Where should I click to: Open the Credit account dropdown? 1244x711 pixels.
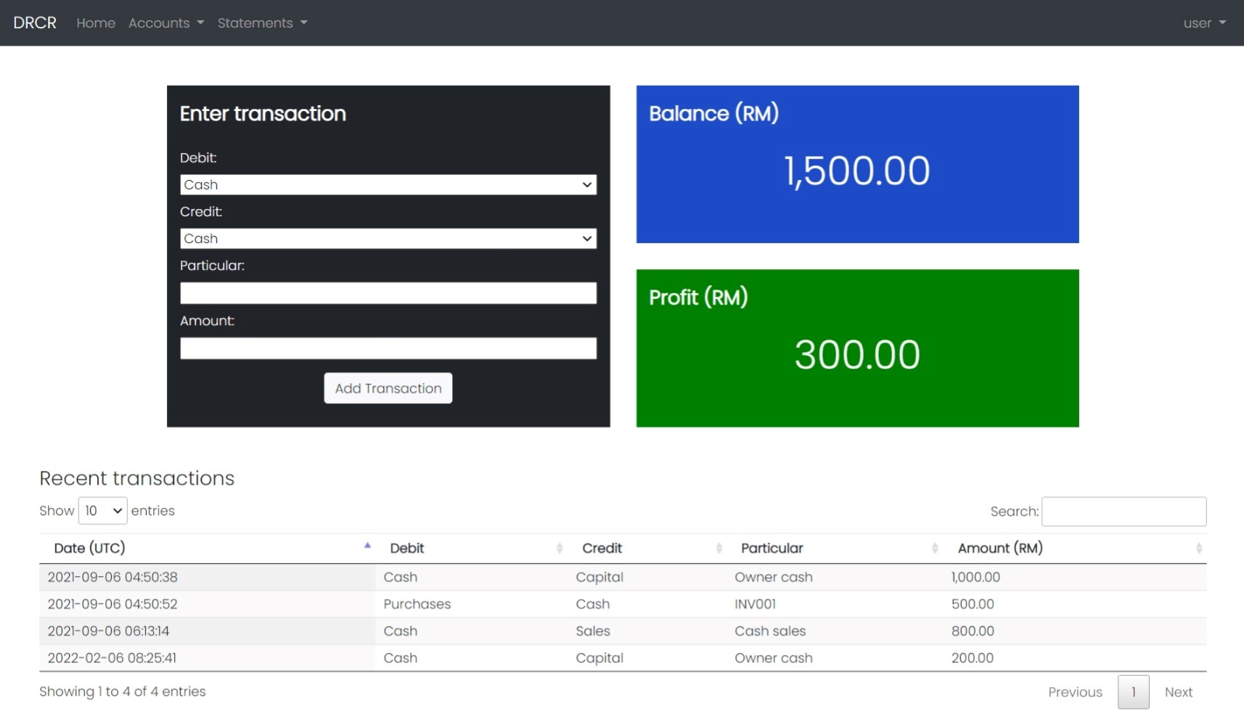coord(388,239)
